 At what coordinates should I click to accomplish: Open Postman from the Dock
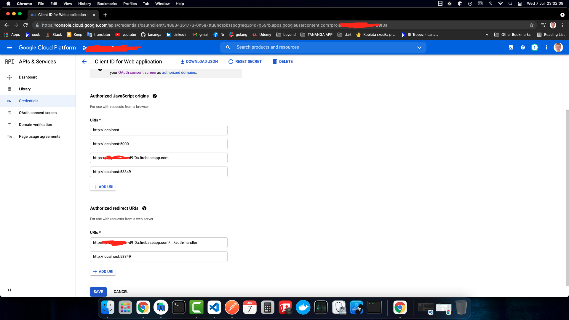coord(232,307)
